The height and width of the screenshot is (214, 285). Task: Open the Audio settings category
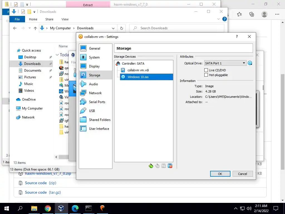click(95, 84)
